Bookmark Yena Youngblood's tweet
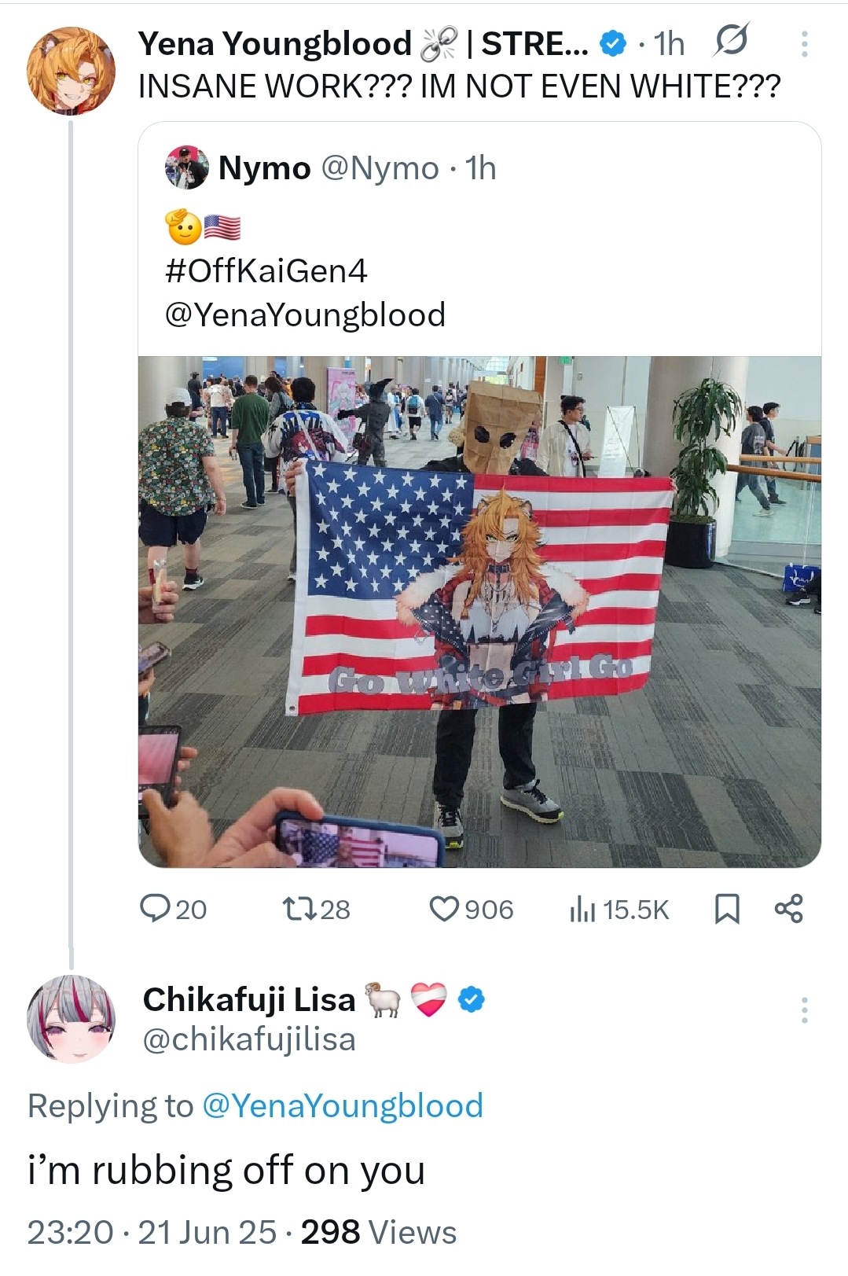 (726, 909)
